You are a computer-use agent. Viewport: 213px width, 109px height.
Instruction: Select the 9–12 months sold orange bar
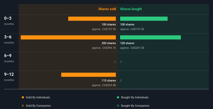88,75
